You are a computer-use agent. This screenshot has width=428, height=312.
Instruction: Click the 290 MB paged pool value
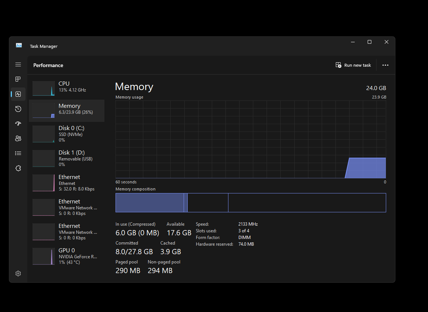point(128,270)
